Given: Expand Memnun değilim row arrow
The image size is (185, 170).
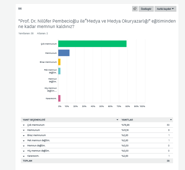Looking at the screenshot, I should pos(24,146).
